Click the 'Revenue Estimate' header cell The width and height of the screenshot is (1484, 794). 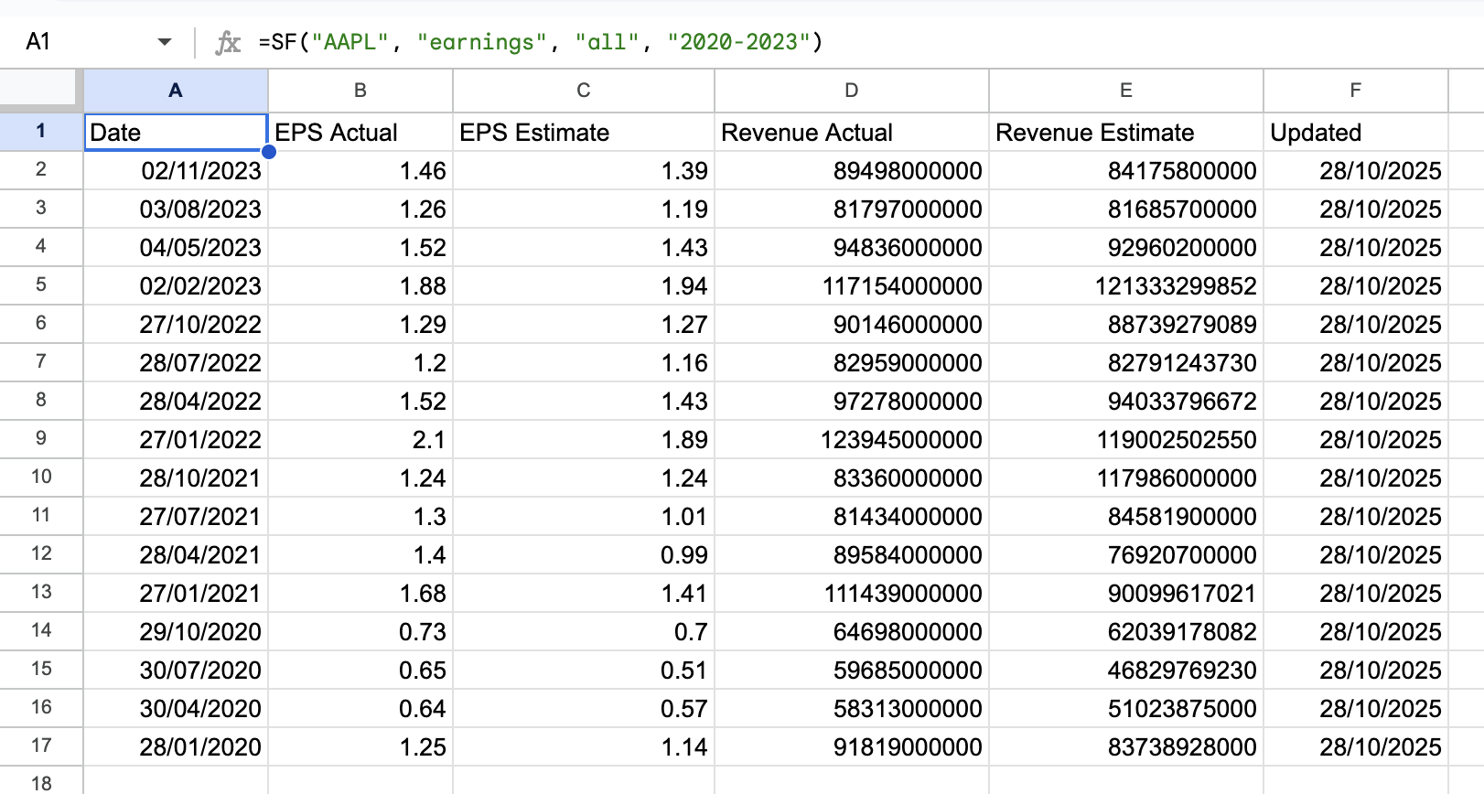click(1126, 132)
